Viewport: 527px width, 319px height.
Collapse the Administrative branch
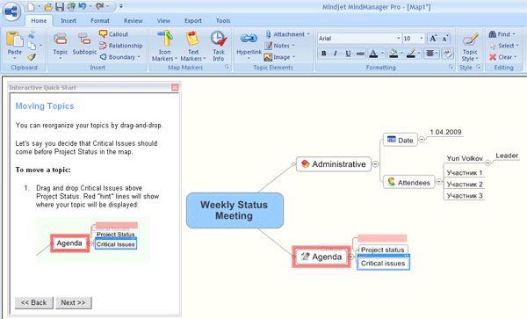(375, 164)
